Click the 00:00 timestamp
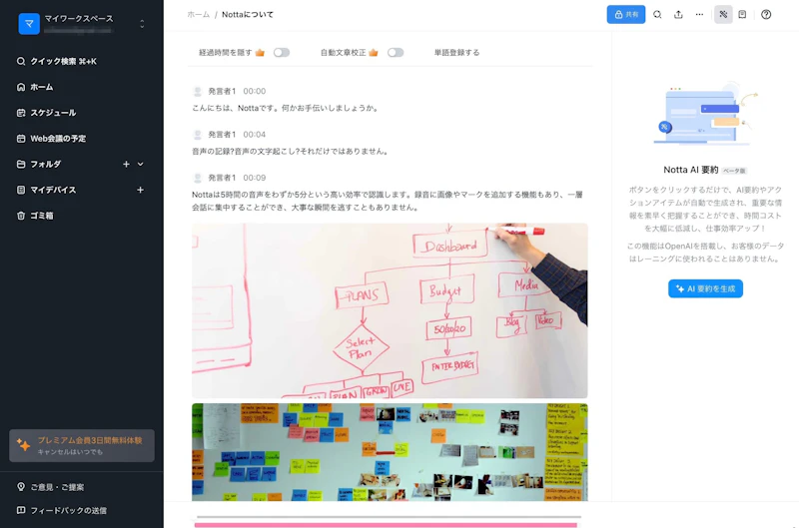Image resolution: width=799 pixels, height=528 pixels. (x=255, y=91)
